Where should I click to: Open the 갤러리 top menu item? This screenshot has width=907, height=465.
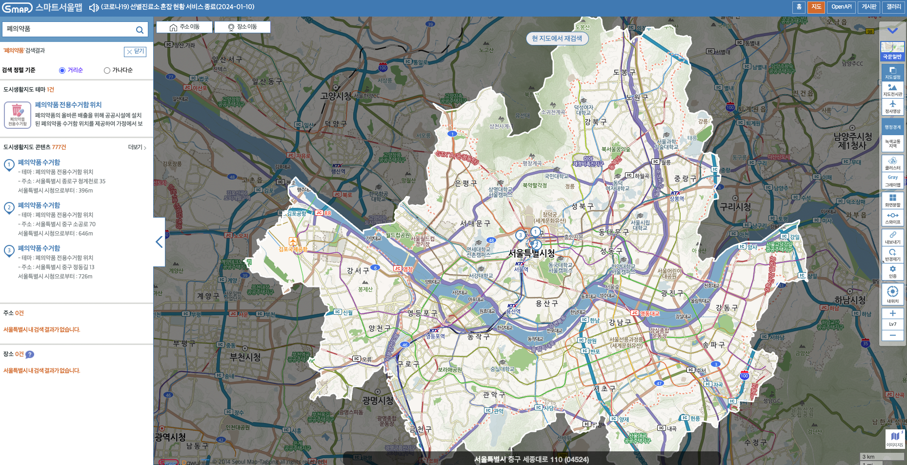(x=893, y=7)
